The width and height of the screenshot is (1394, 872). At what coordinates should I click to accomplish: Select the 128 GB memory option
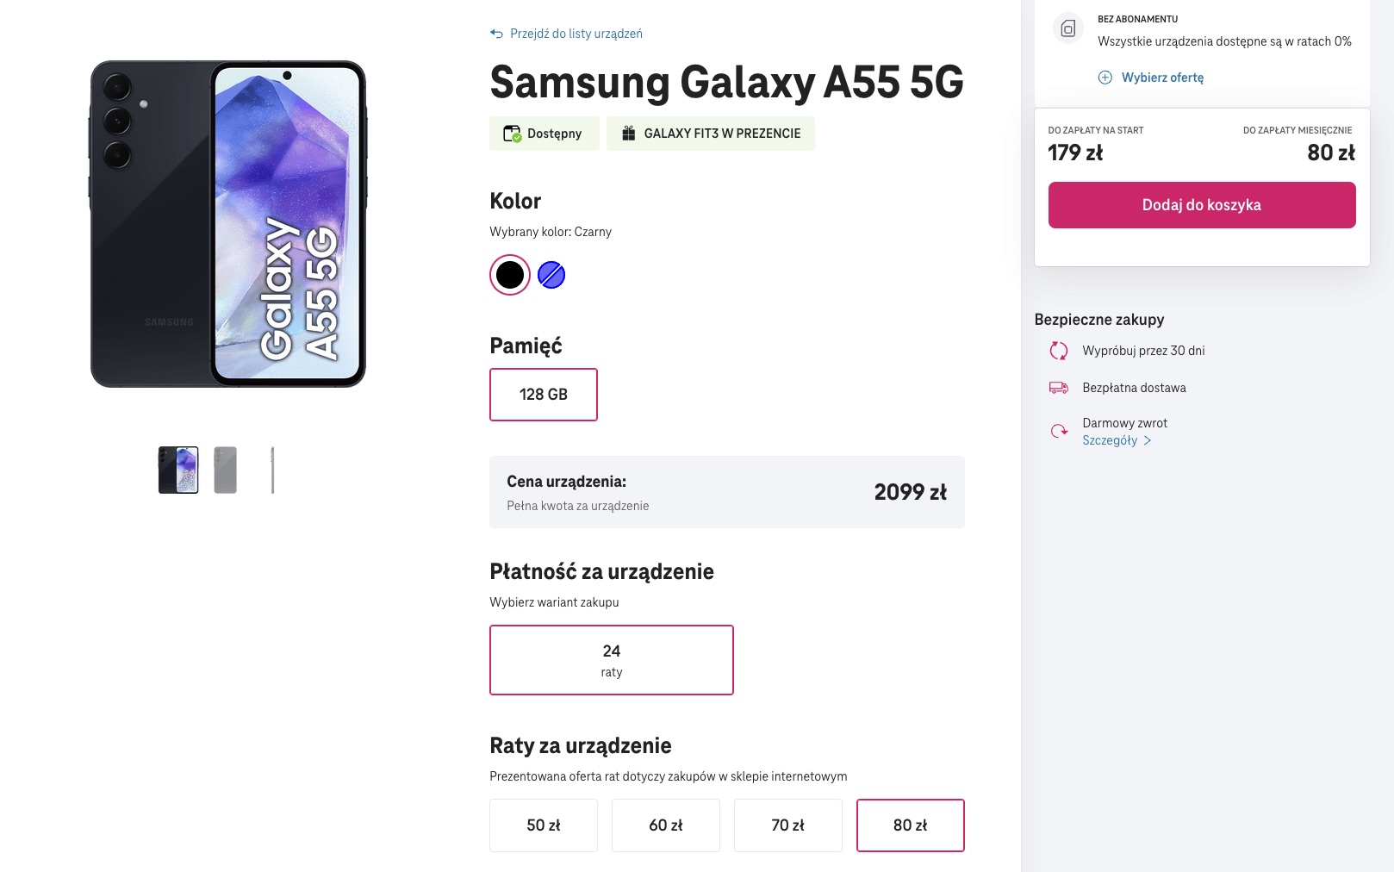(544, 395)
